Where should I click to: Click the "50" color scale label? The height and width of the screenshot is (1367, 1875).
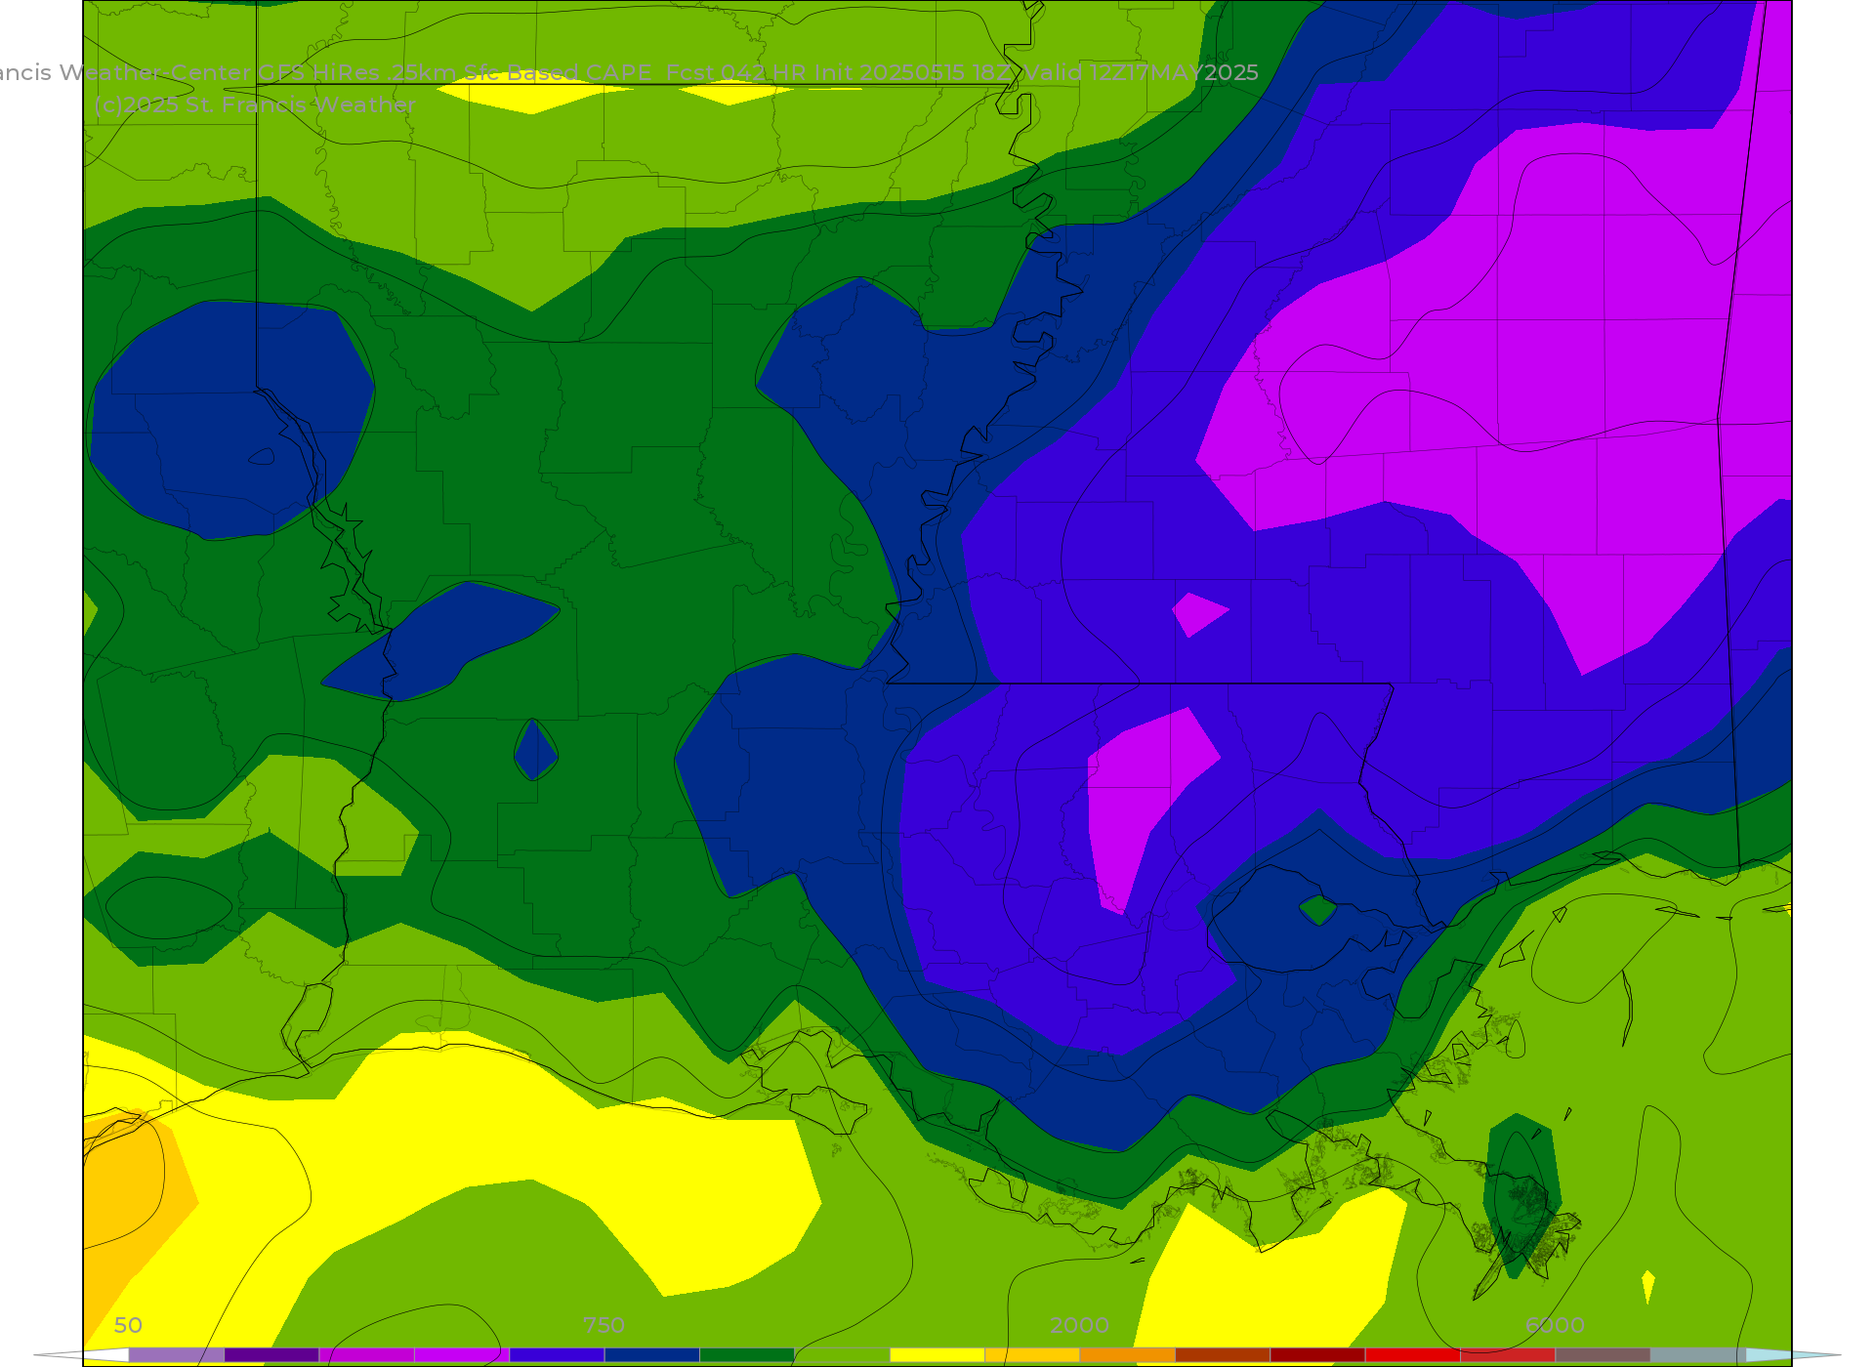(128, 1325)
